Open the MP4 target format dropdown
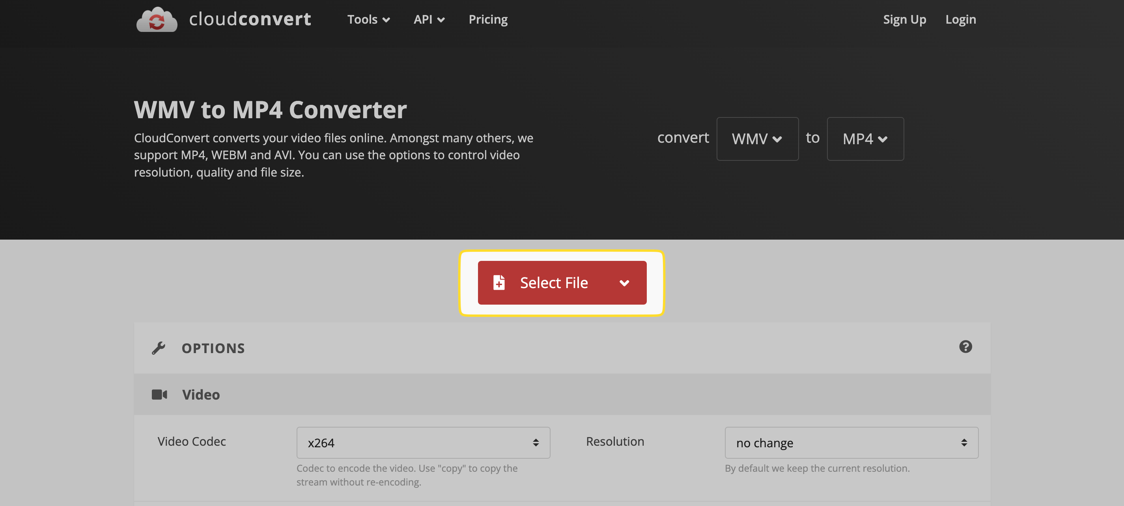Viewport: 1124px width, 506px height. 865,139
